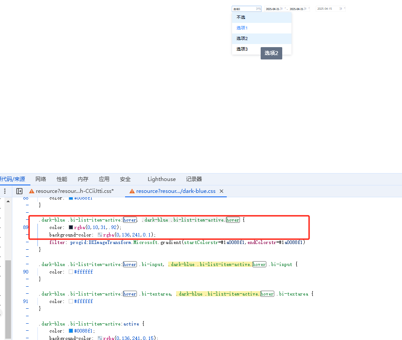402x340 pixels.
Task: Click warning icon on h-CCiiJtti.css tab
Action: (32, 191)
